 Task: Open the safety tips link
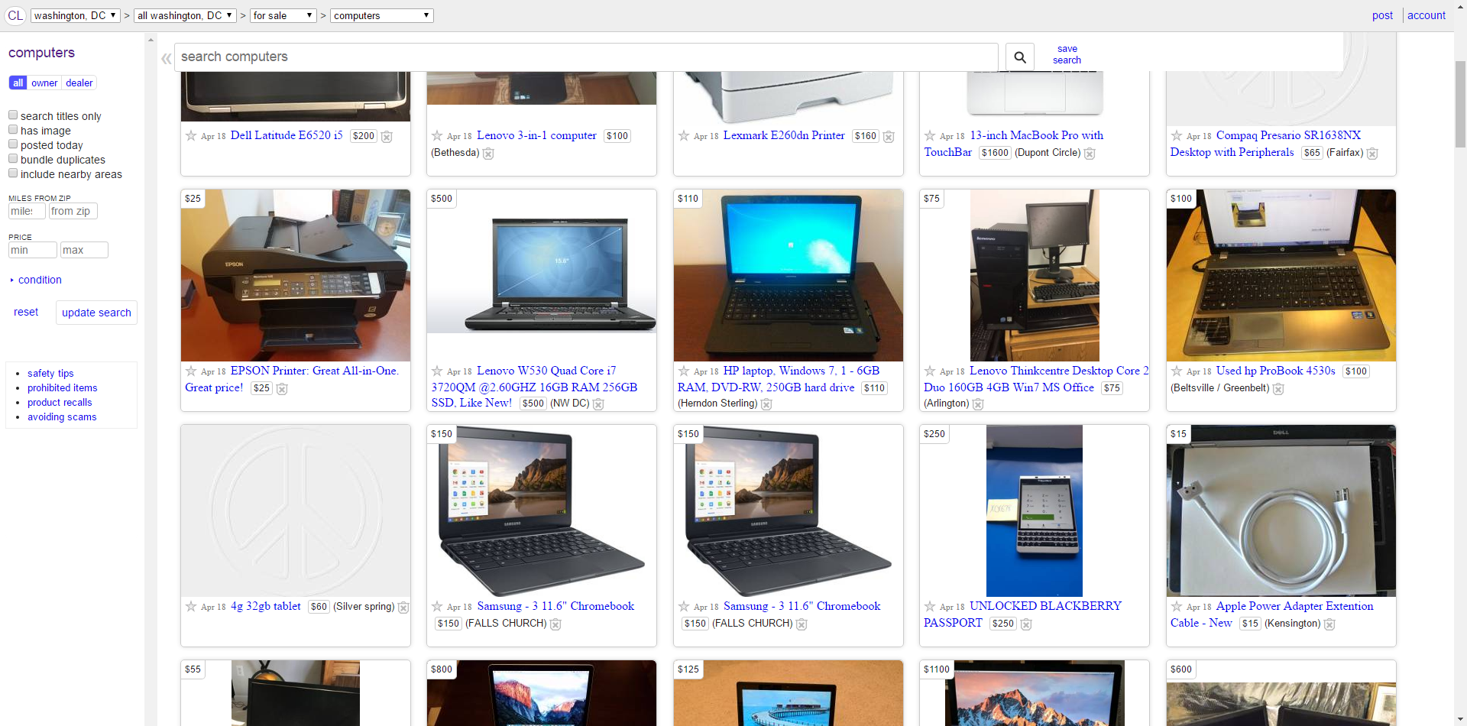(x=50, y=373)
